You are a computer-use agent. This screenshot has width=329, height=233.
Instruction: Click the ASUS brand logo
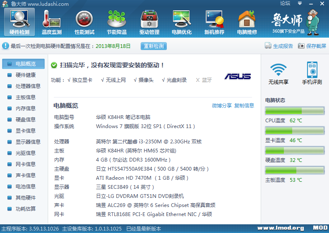click(238, 76)
